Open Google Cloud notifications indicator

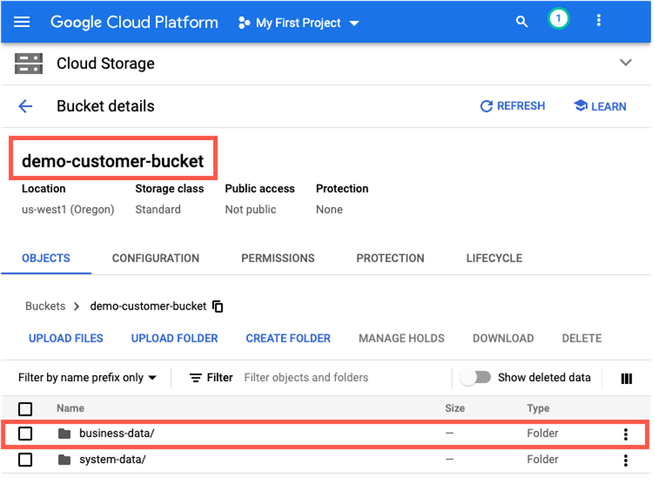click(558, 18)
